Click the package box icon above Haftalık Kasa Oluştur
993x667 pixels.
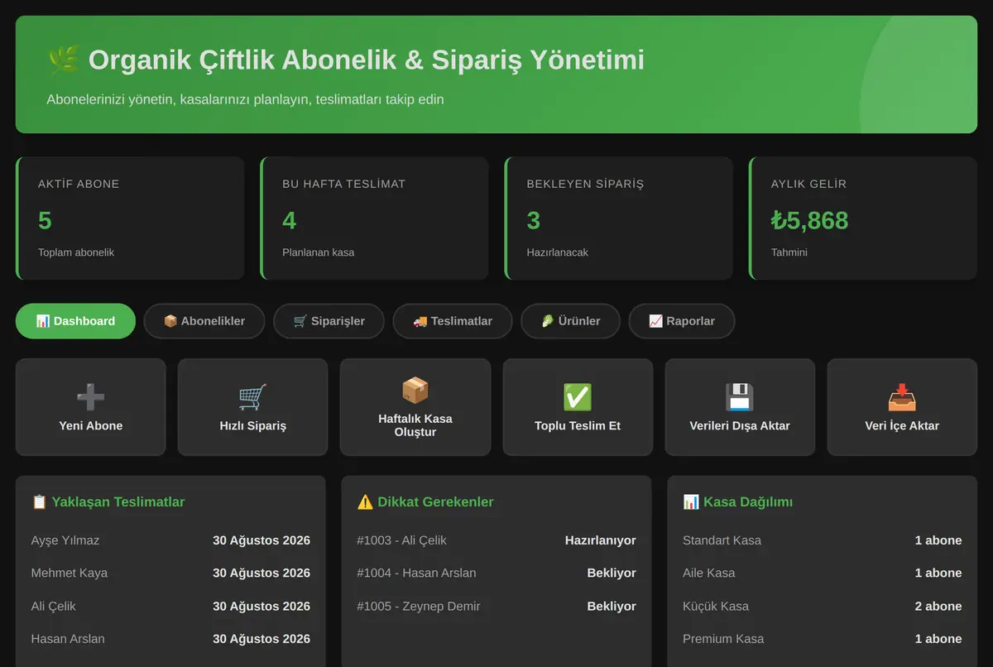[415, 391]
